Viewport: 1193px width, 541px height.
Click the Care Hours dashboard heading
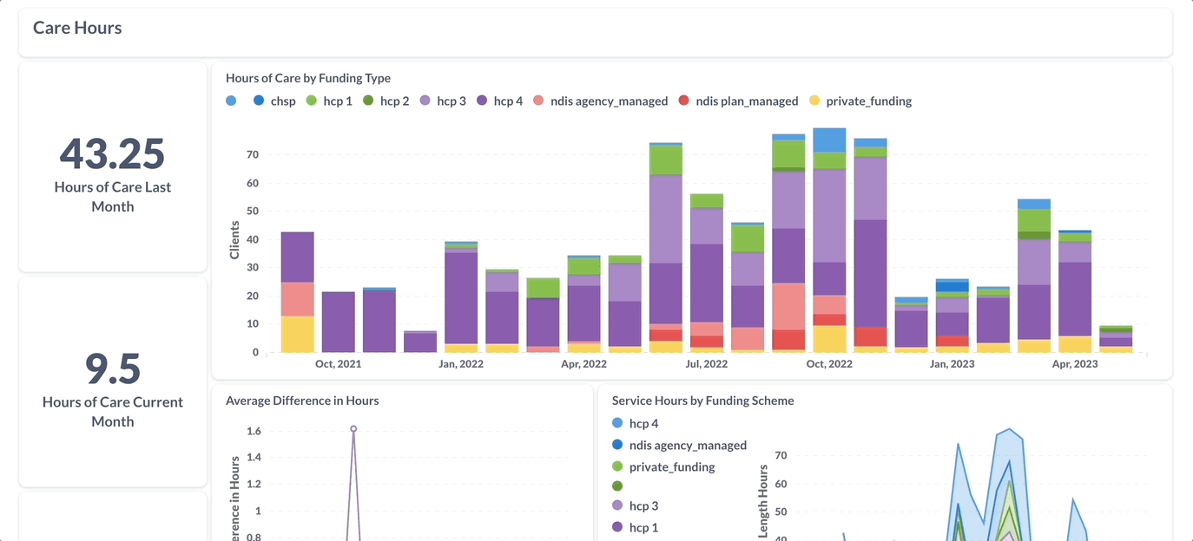click(77, 28)
